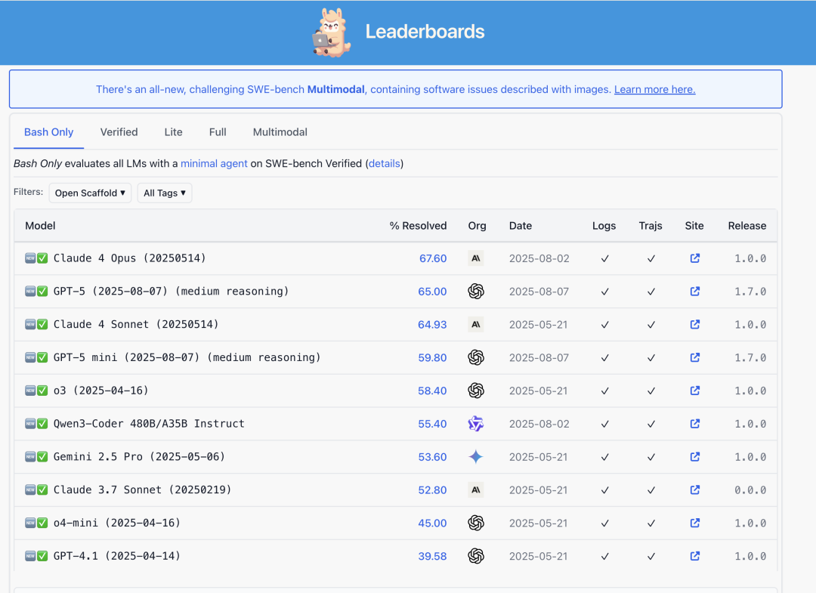Open external site link for GPT-4.1 row

(695, 556)
